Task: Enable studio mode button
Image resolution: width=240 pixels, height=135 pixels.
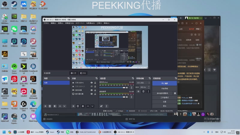Action: 164,97
